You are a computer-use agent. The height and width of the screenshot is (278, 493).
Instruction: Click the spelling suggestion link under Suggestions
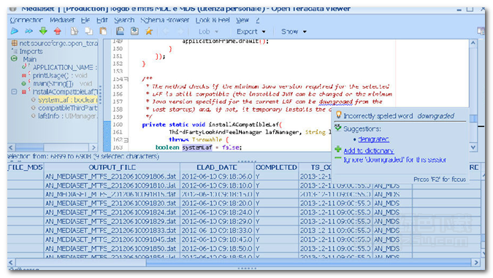373,139
